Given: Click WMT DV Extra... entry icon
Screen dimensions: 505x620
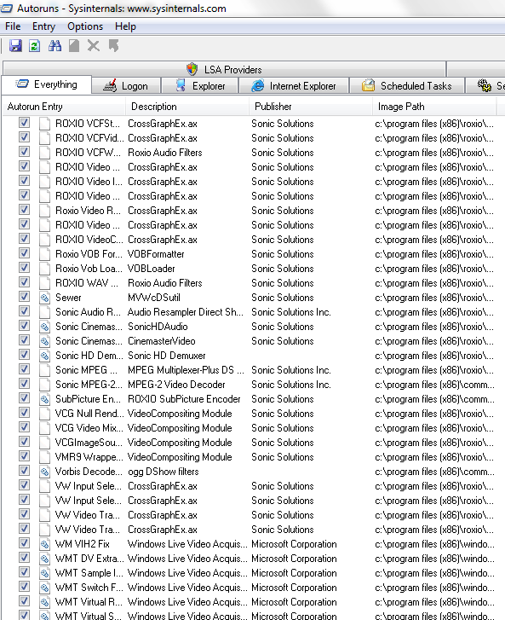Looking at the screenshot, I should [44, 559].
